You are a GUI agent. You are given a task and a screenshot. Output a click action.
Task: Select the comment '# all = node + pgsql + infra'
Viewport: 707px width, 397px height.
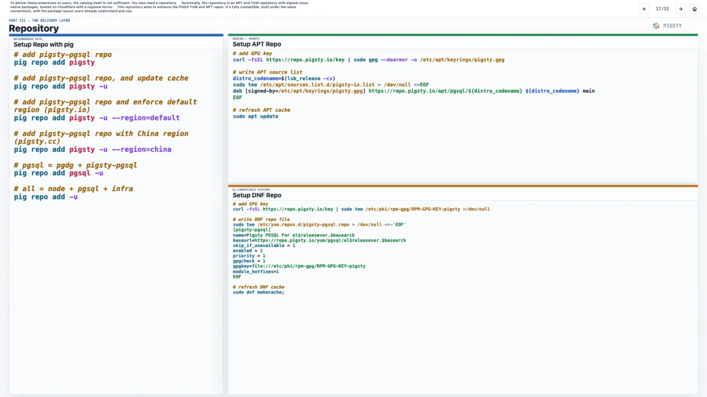[74, 189]
